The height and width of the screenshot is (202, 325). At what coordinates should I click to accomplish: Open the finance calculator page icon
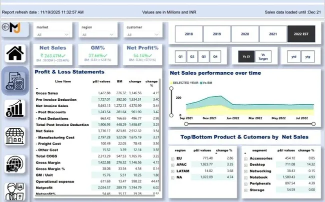coord(15,81)
